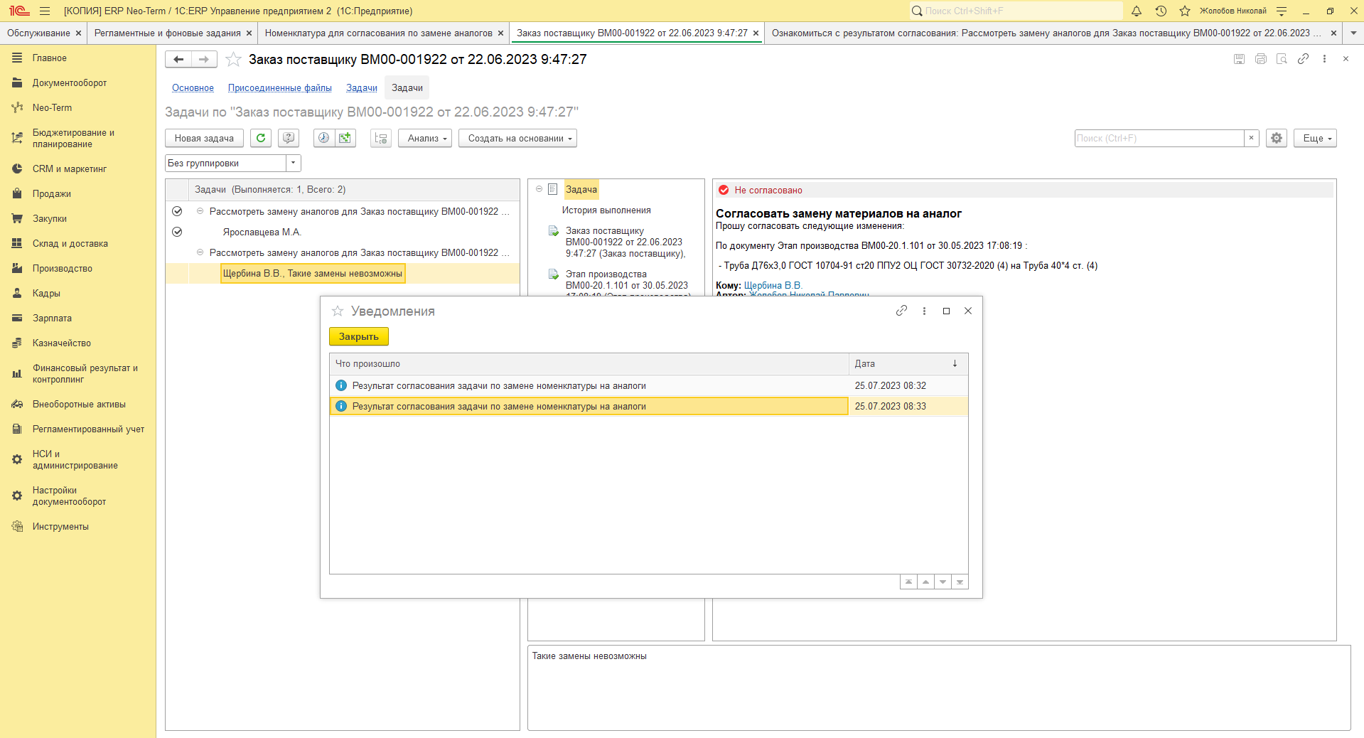Open the Без группировки grouping dropdown
Viewport: 1364px width, 738px height.
click(293, 163)
